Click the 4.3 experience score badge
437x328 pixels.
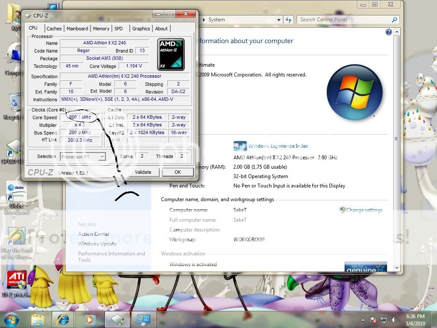pyautogui.click(x=240, y=146)
